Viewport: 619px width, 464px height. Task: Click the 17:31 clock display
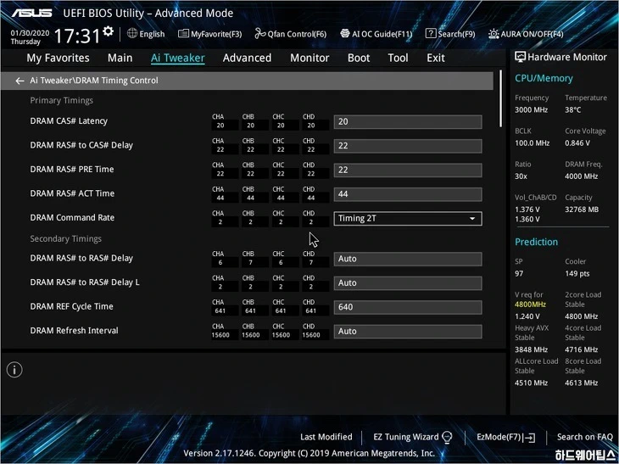pos(77,36)
